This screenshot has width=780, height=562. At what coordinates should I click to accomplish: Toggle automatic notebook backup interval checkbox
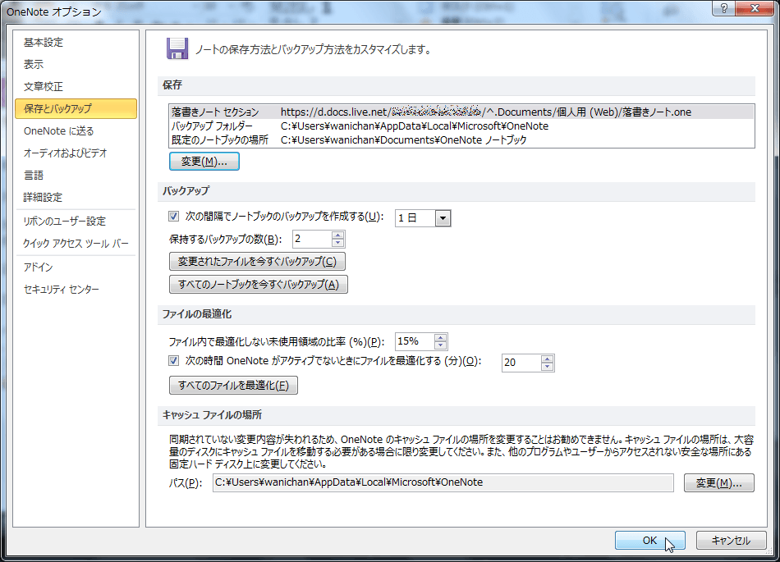point(173,216)
